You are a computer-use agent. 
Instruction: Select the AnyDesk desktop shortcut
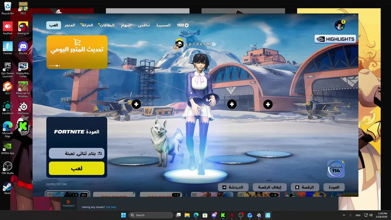coord(8,28)
